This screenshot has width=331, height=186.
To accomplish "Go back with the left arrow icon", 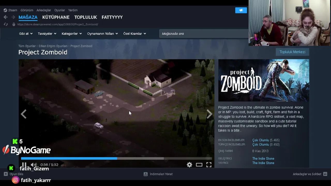I will 5,17.
